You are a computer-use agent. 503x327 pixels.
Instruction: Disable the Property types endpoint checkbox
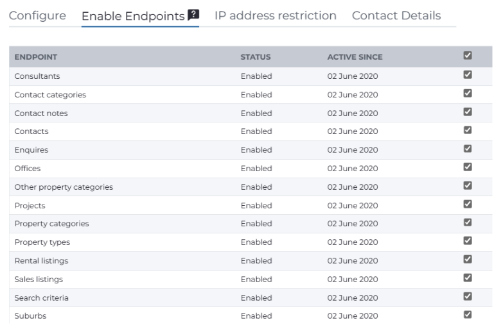pyautogui.click(x=468, y=241)
